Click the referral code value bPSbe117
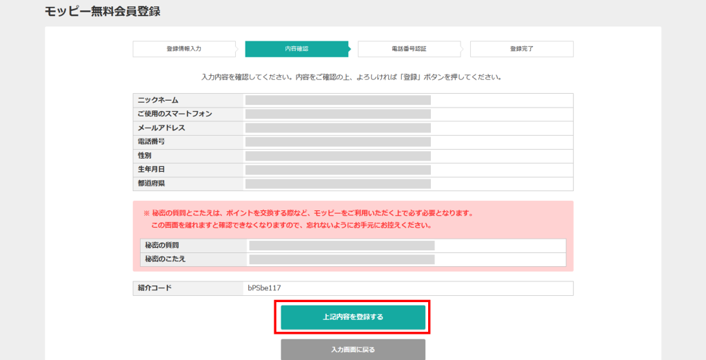706x360 pixels. click(x=265, y=288)
